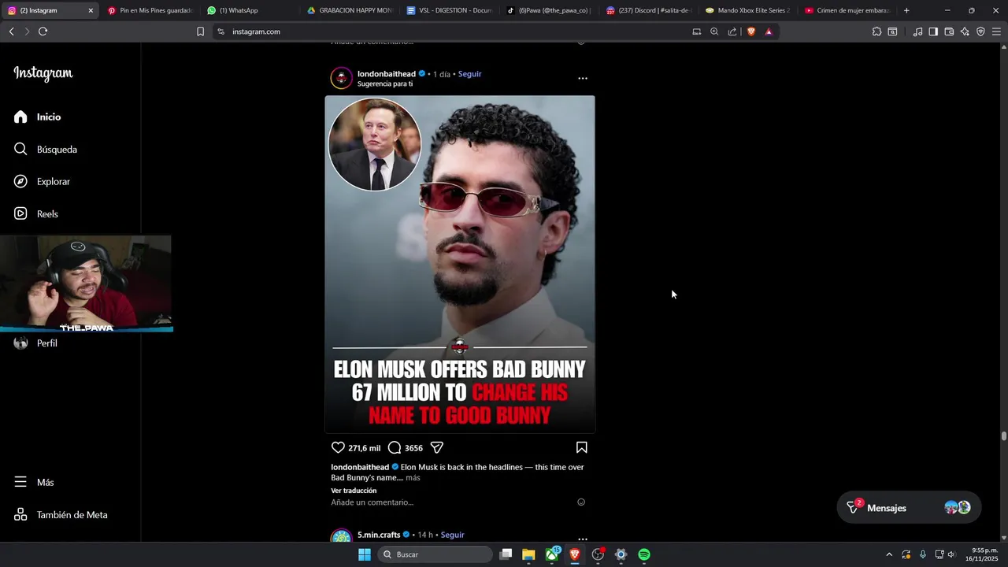Share the londonbaithead post

coord(436,447)
